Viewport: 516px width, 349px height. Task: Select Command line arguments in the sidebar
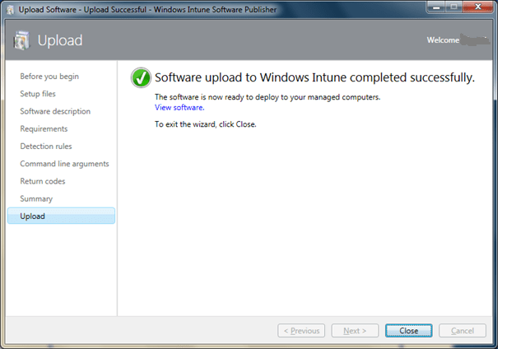point(64,164)
